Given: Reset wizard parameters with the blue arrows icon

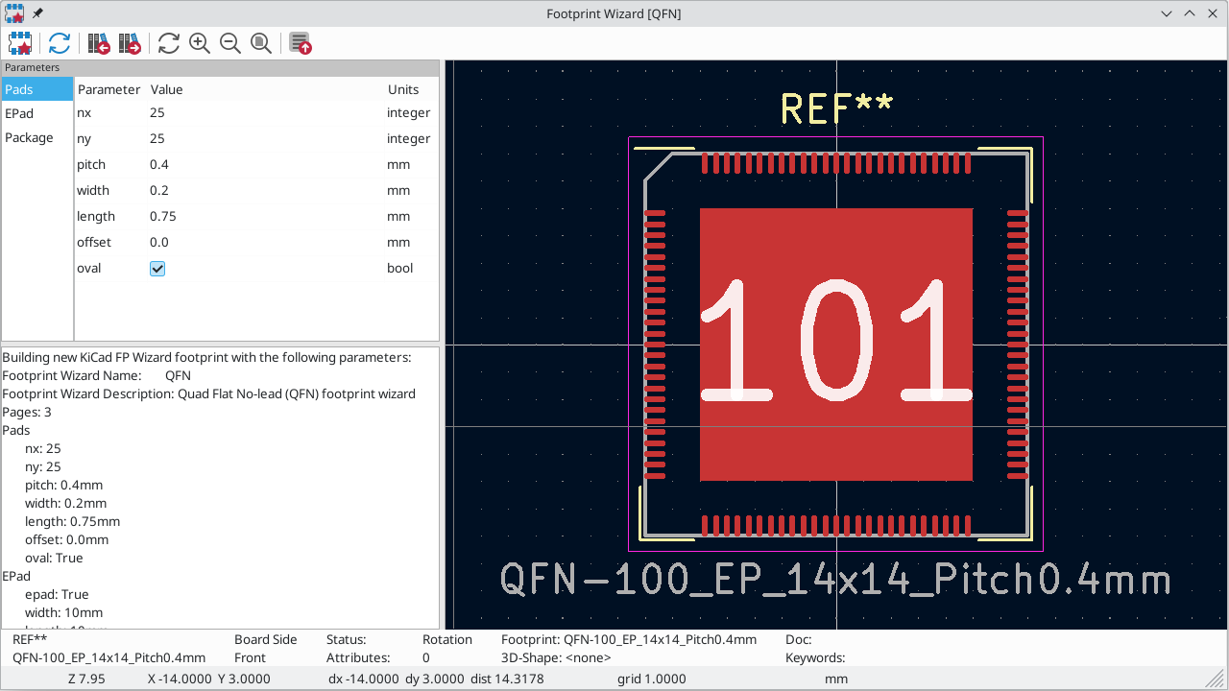Looking at the screenshot, I should point(60,43).
